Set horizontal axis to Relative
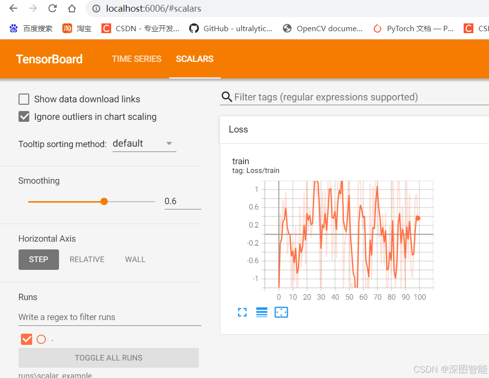The image size is (489, 378). (x=87, y=260)
